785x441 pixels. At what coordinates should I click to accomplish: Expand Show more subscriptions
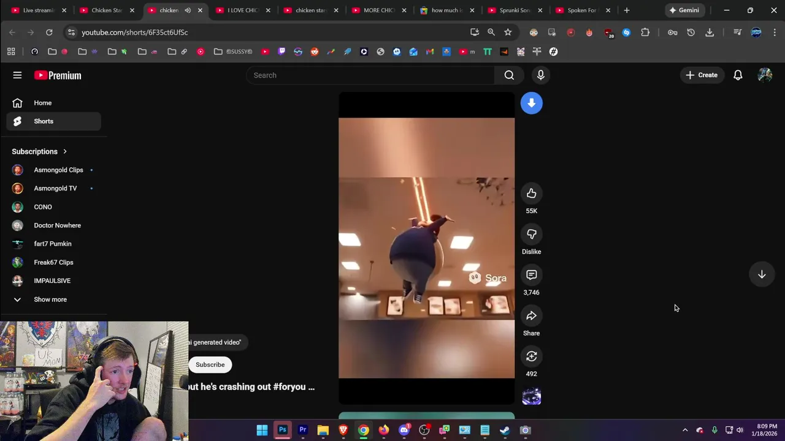pos(54,300)
